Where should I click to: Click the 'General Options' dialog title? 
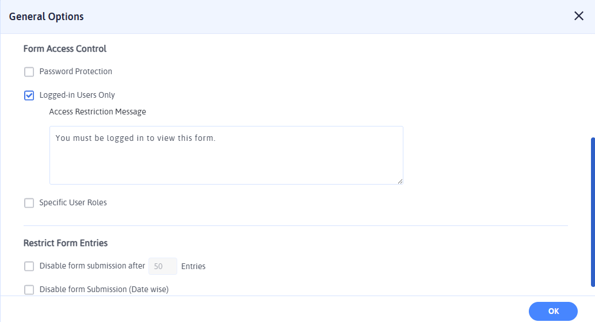point(47,17)
